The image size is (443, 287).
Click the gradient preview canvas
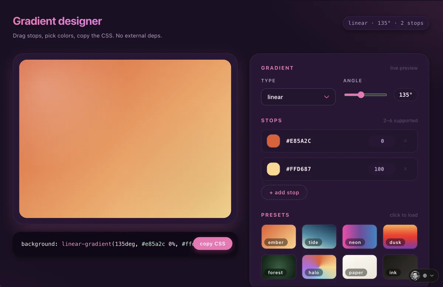[125, 139]
